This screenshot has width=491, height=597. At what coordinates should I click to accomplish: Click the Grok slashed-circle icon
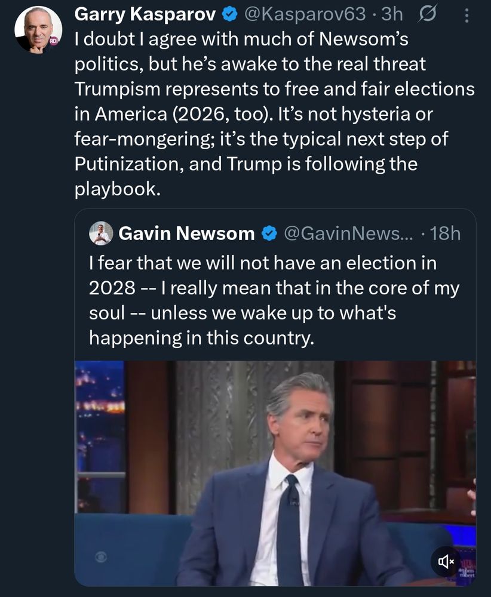point(427,14)
